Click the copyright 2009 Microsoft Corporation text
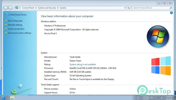This screenshot has height=100, width=176. point(71,30)
